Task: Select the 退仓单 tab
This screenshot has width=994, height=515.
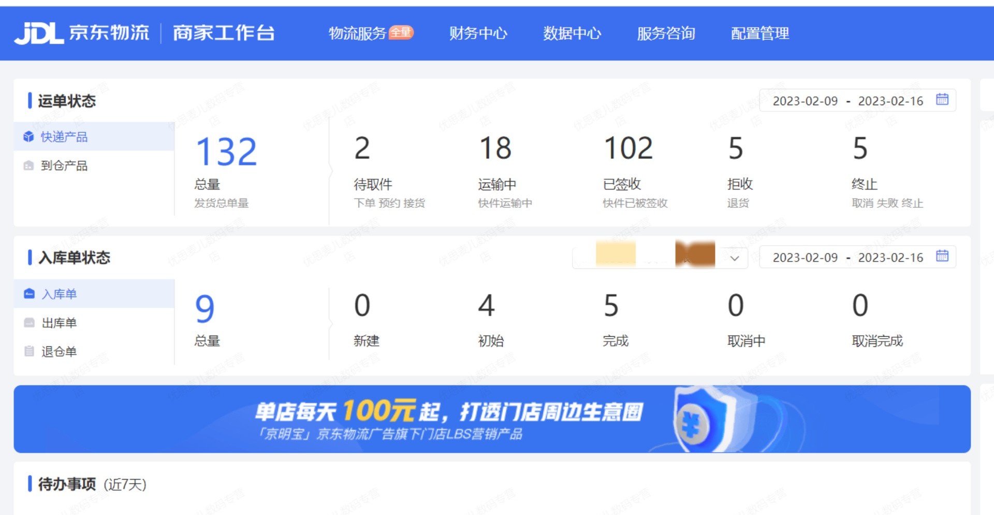Action: [94, 352]
